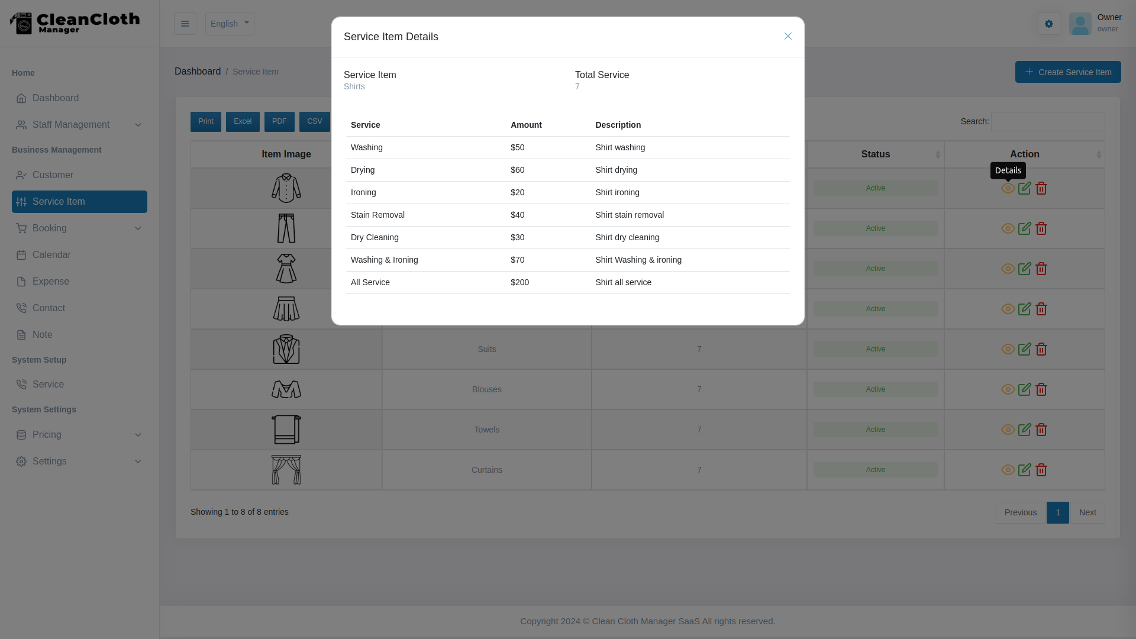Show details via the eye icon on Towels row

(x=1008, y=430)
